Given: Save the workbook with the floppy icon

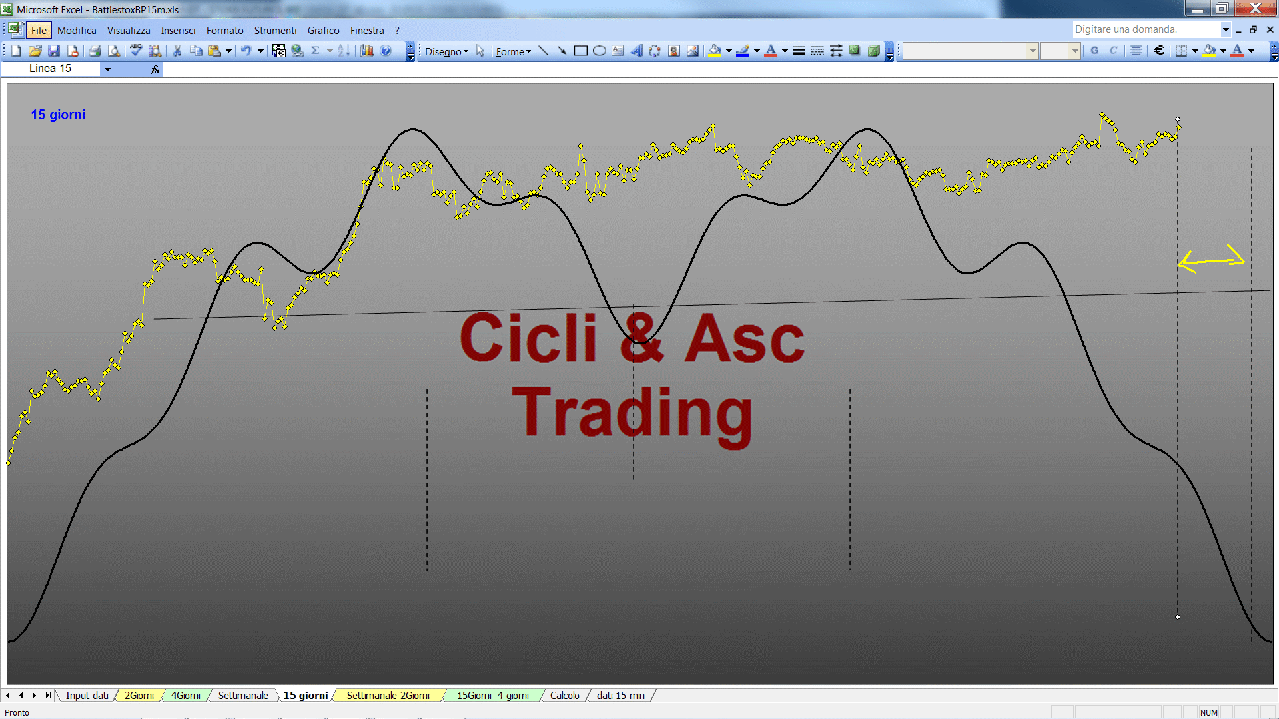Looking at the screenshot, I should point(54,51).
